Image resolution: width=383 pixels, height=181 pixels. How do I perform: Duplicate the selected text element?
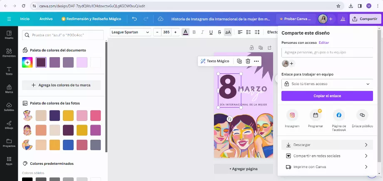[x=239, y=61]
